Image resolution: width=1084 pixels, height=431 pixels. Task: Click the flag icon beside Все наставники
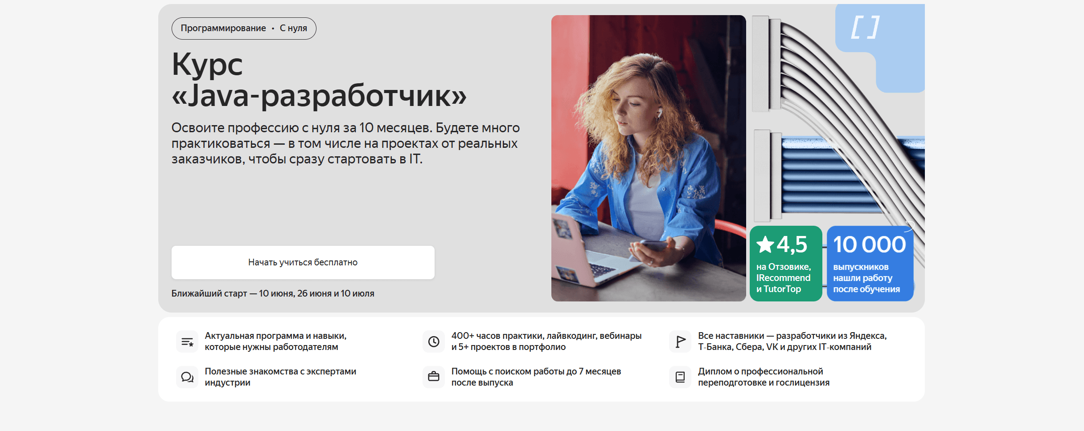coord(680,342)
